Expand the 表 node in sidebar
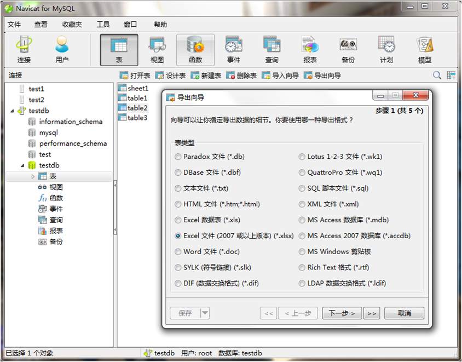 33,176
